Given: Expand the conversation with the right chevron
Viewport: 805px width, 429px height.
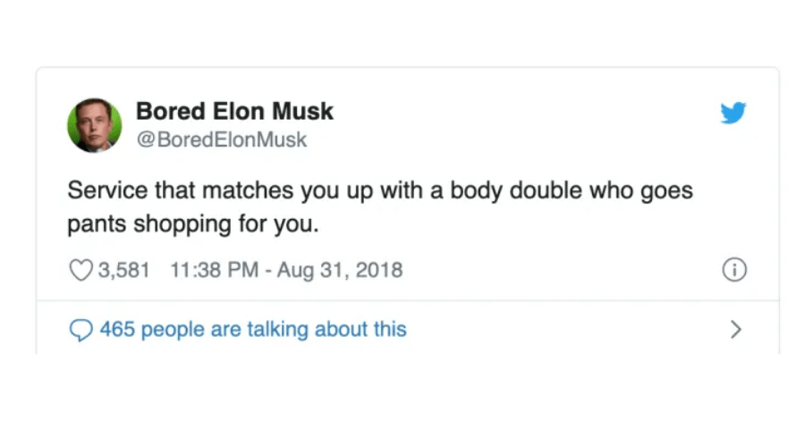Looking at the screenshot, I should [x=736, y=330].
